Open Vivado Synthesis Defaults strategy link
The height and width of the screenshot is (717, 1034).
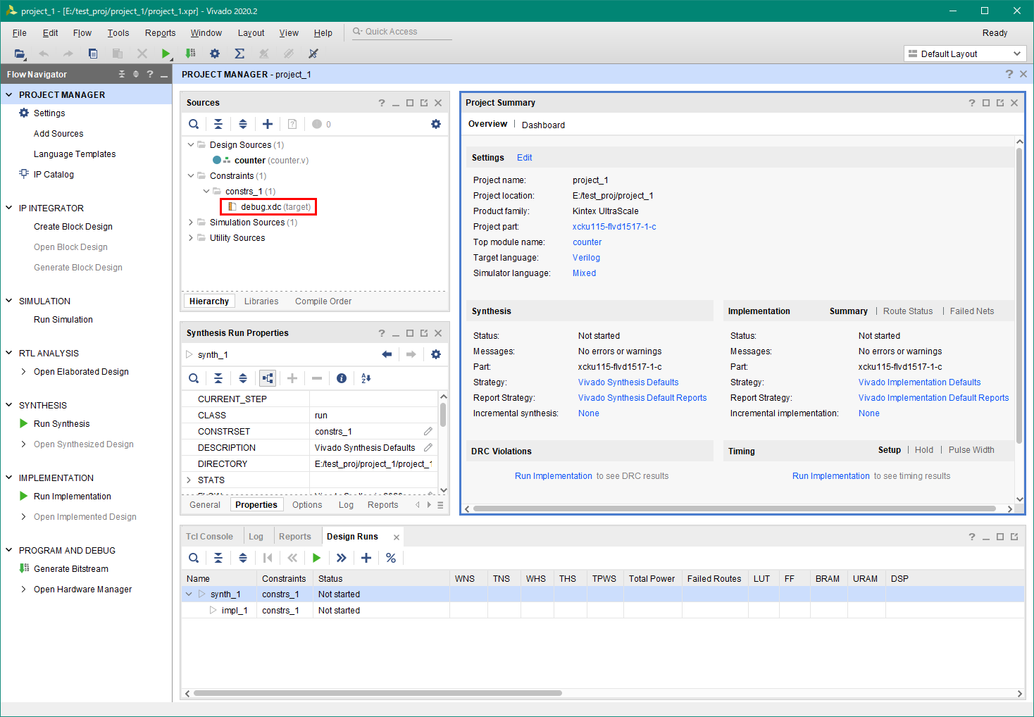coord(628,382)
